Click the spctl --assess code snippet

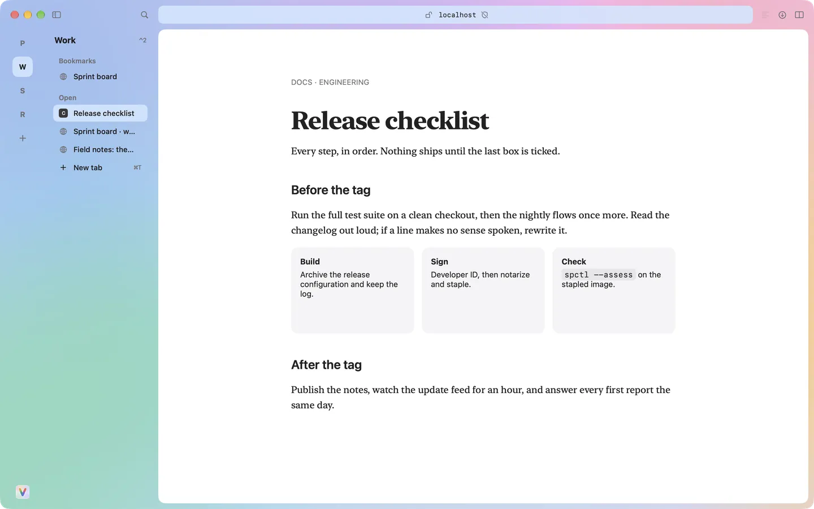point(599,275)
